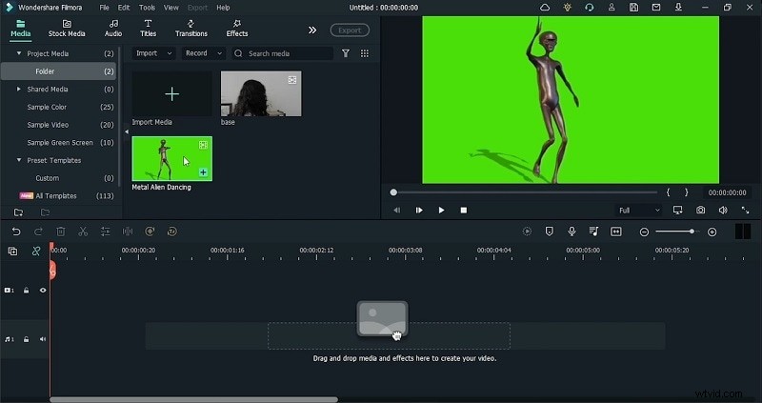Delete selected clip with trash icon
762x403 pixels.
click(x=61, y=232)
